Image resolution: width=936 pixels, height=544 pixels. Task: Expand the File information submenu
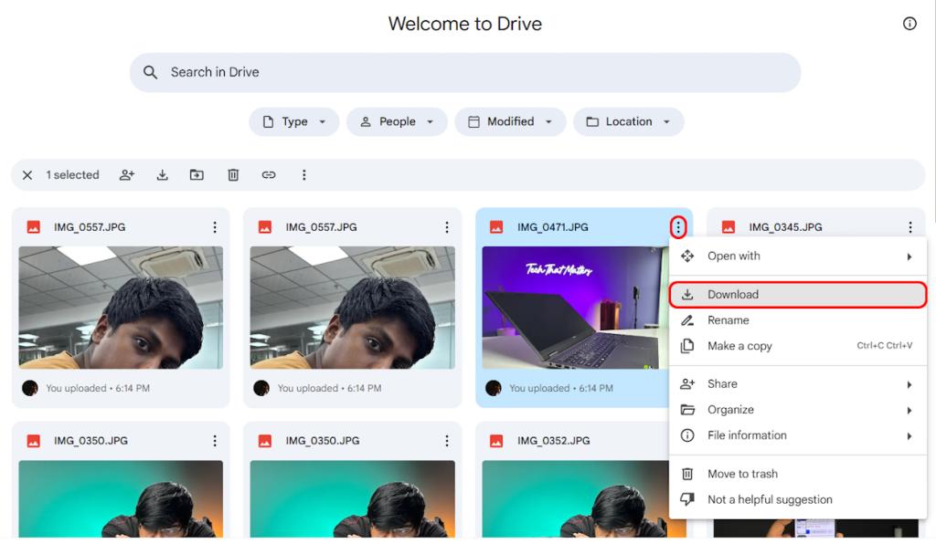(797, 435)
